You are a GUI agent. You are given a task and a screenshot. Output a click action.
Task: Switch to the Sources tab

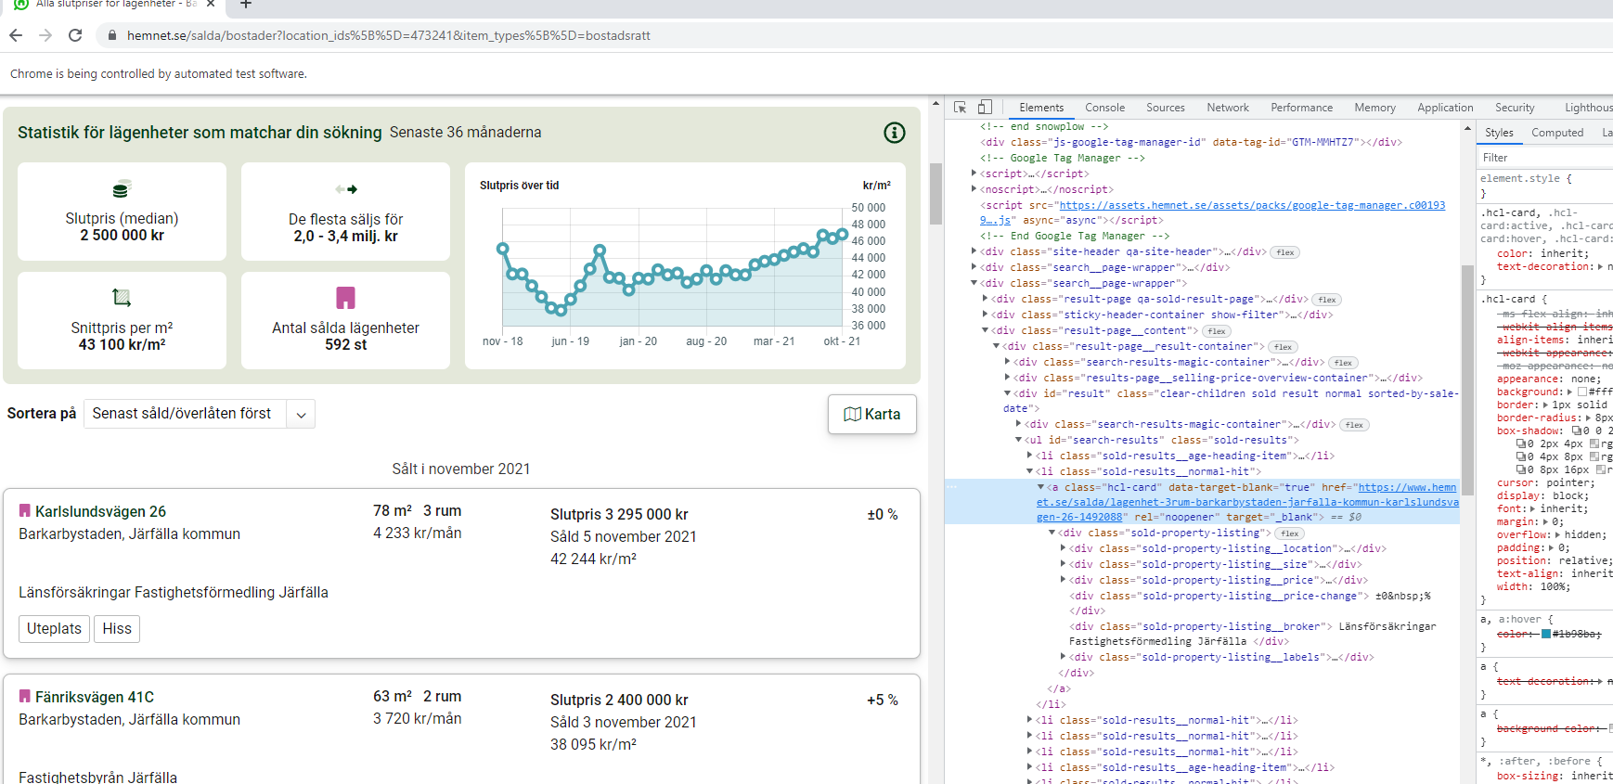pyautogui.click(x=1166, y=108)
